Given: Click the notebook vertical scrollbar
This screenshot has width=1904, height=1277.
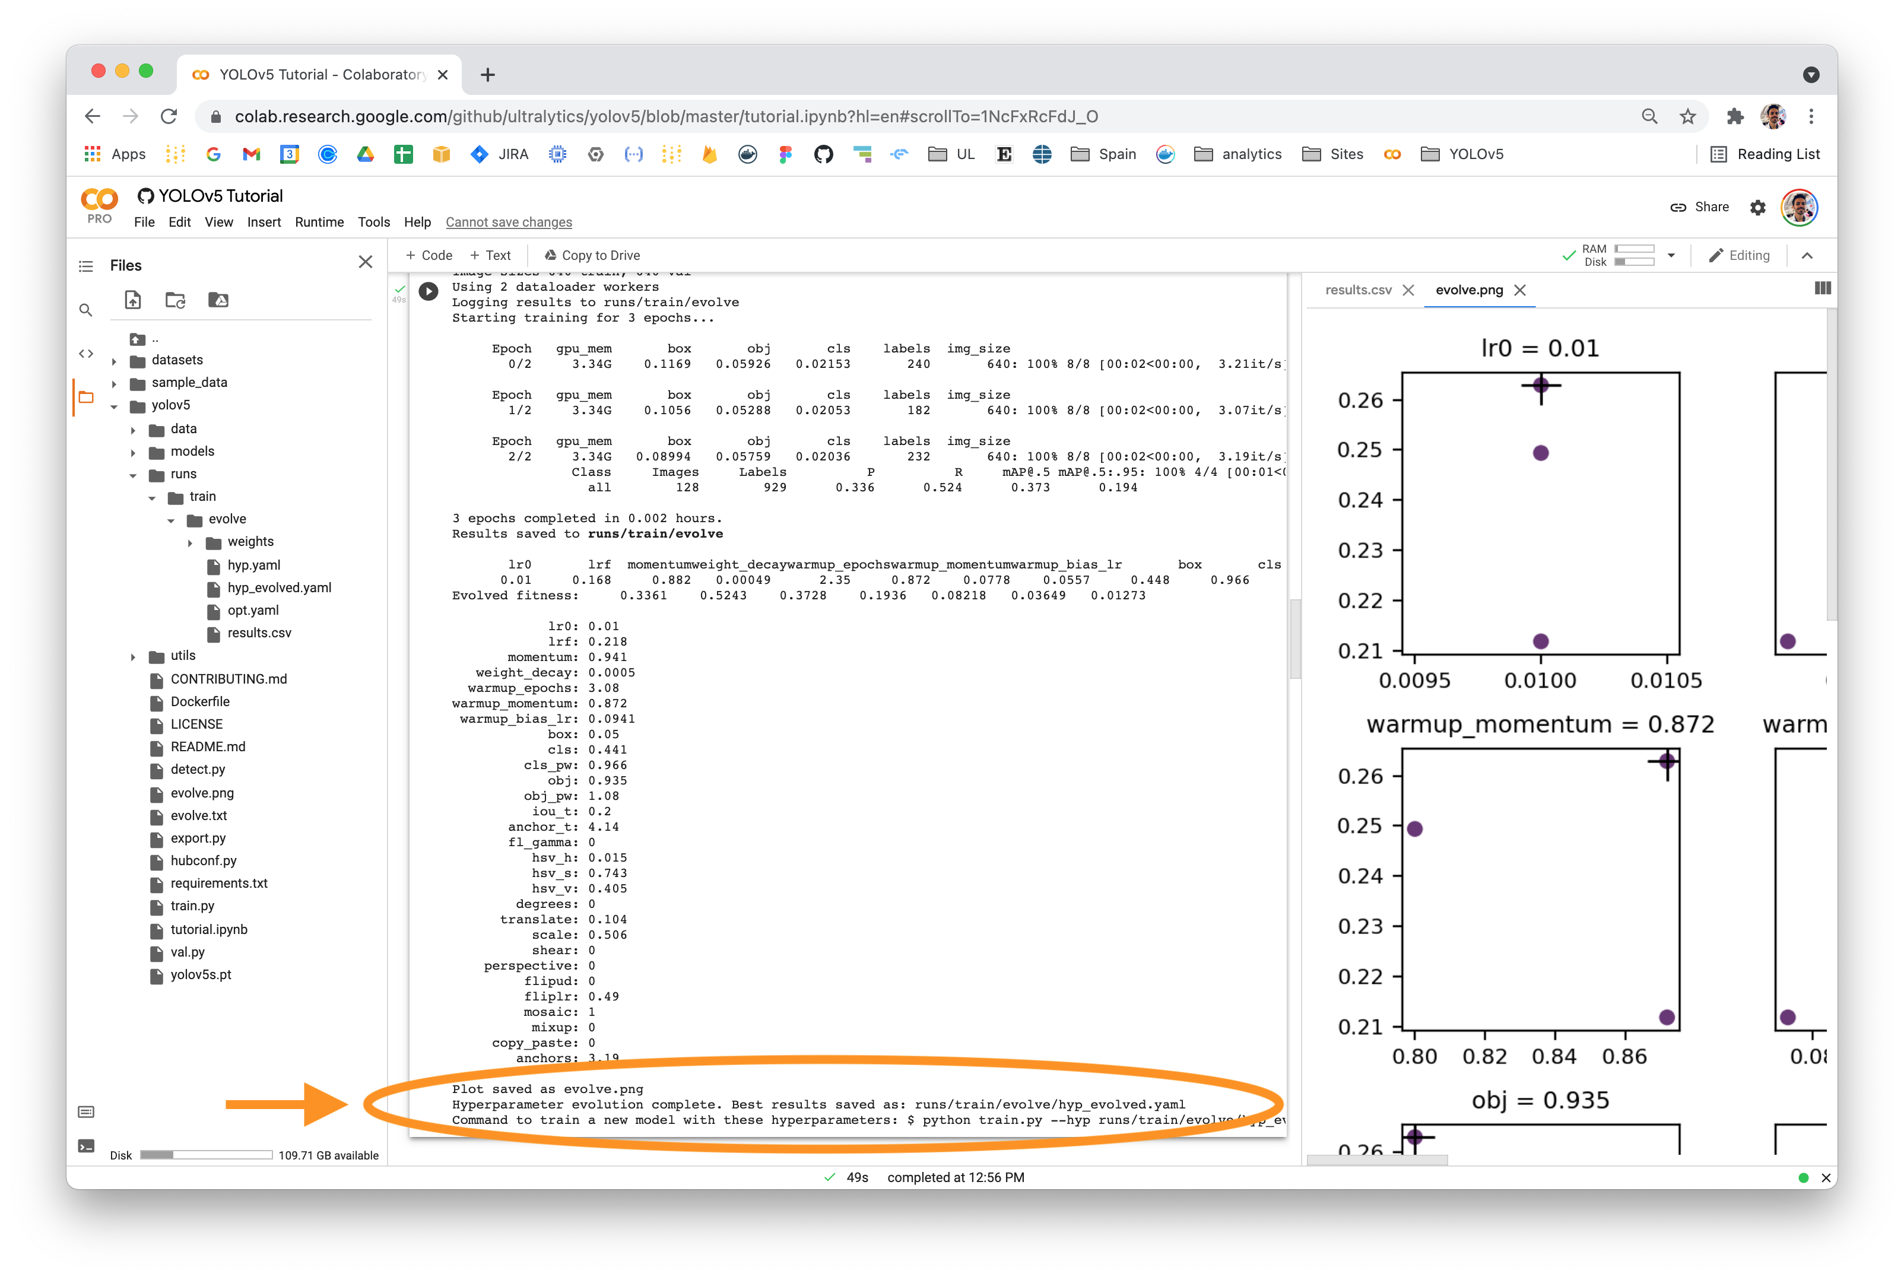Looking at the screenshot, I should coord(1295,639).
